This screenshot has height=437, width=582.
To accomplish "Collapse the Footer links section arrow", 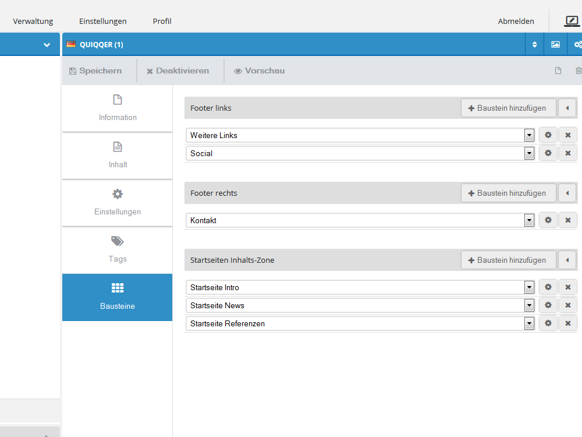I will pos(567,108).
